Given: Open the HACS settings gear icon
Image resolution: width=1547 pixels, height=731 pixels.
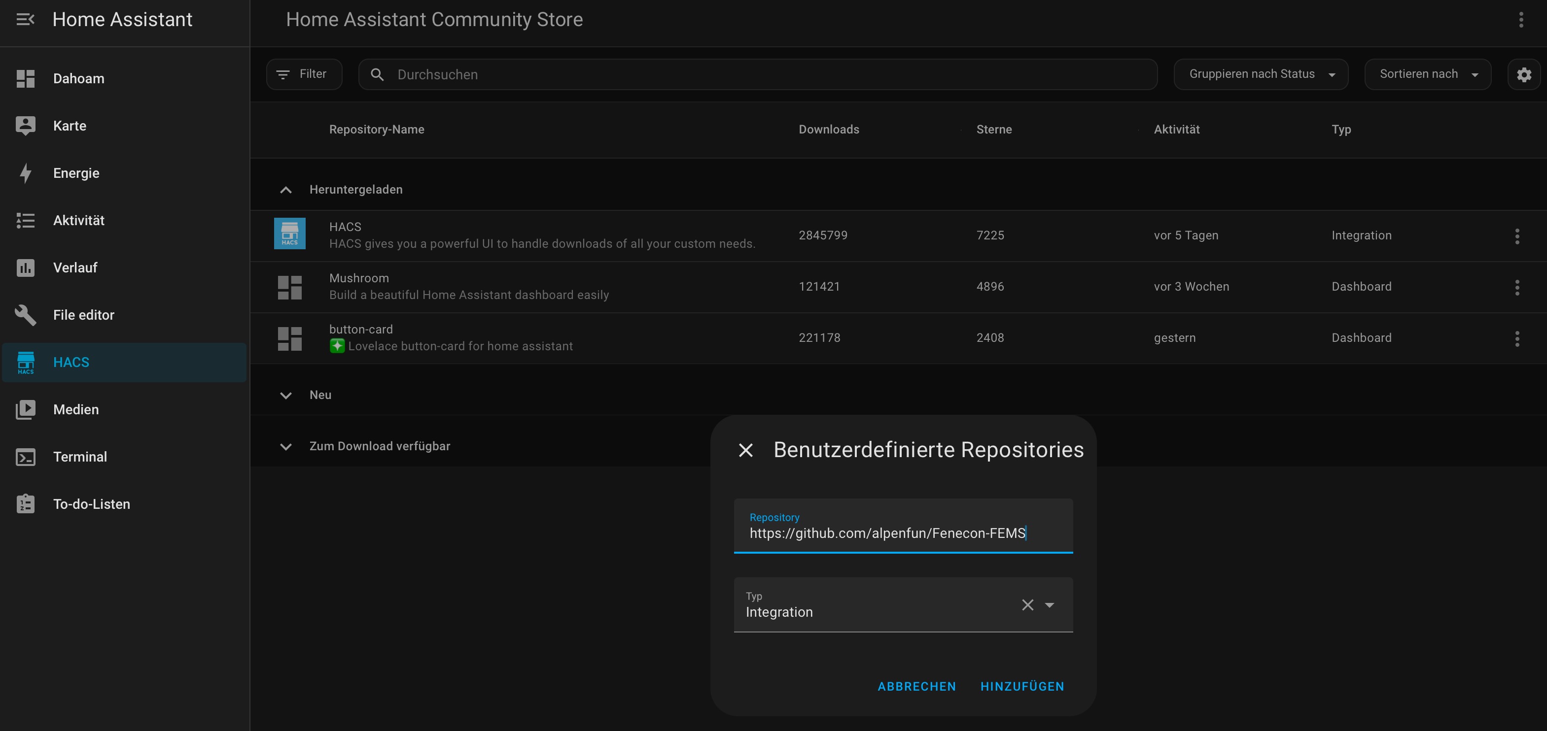Looking at the screenshot, I should pos(1523,74).
